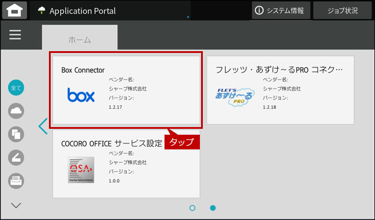The image size is (375, 220).
Task: Select the ホーム tab
Action: (x=80, y=38)
